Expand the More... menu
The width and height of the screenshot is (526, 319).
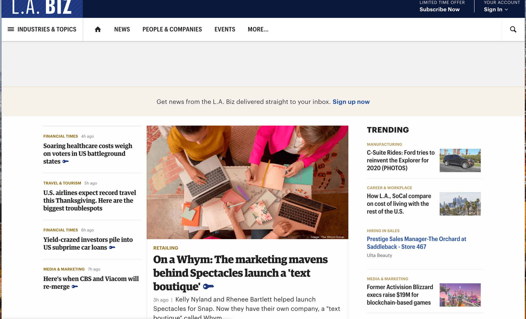pyautogui.click(x=258, y=29)
